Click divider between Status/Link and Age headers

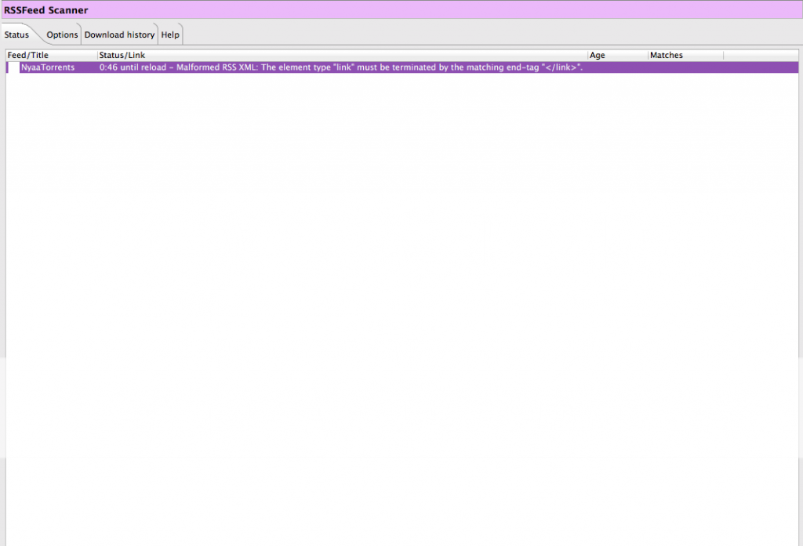click(x=587, y=55)
